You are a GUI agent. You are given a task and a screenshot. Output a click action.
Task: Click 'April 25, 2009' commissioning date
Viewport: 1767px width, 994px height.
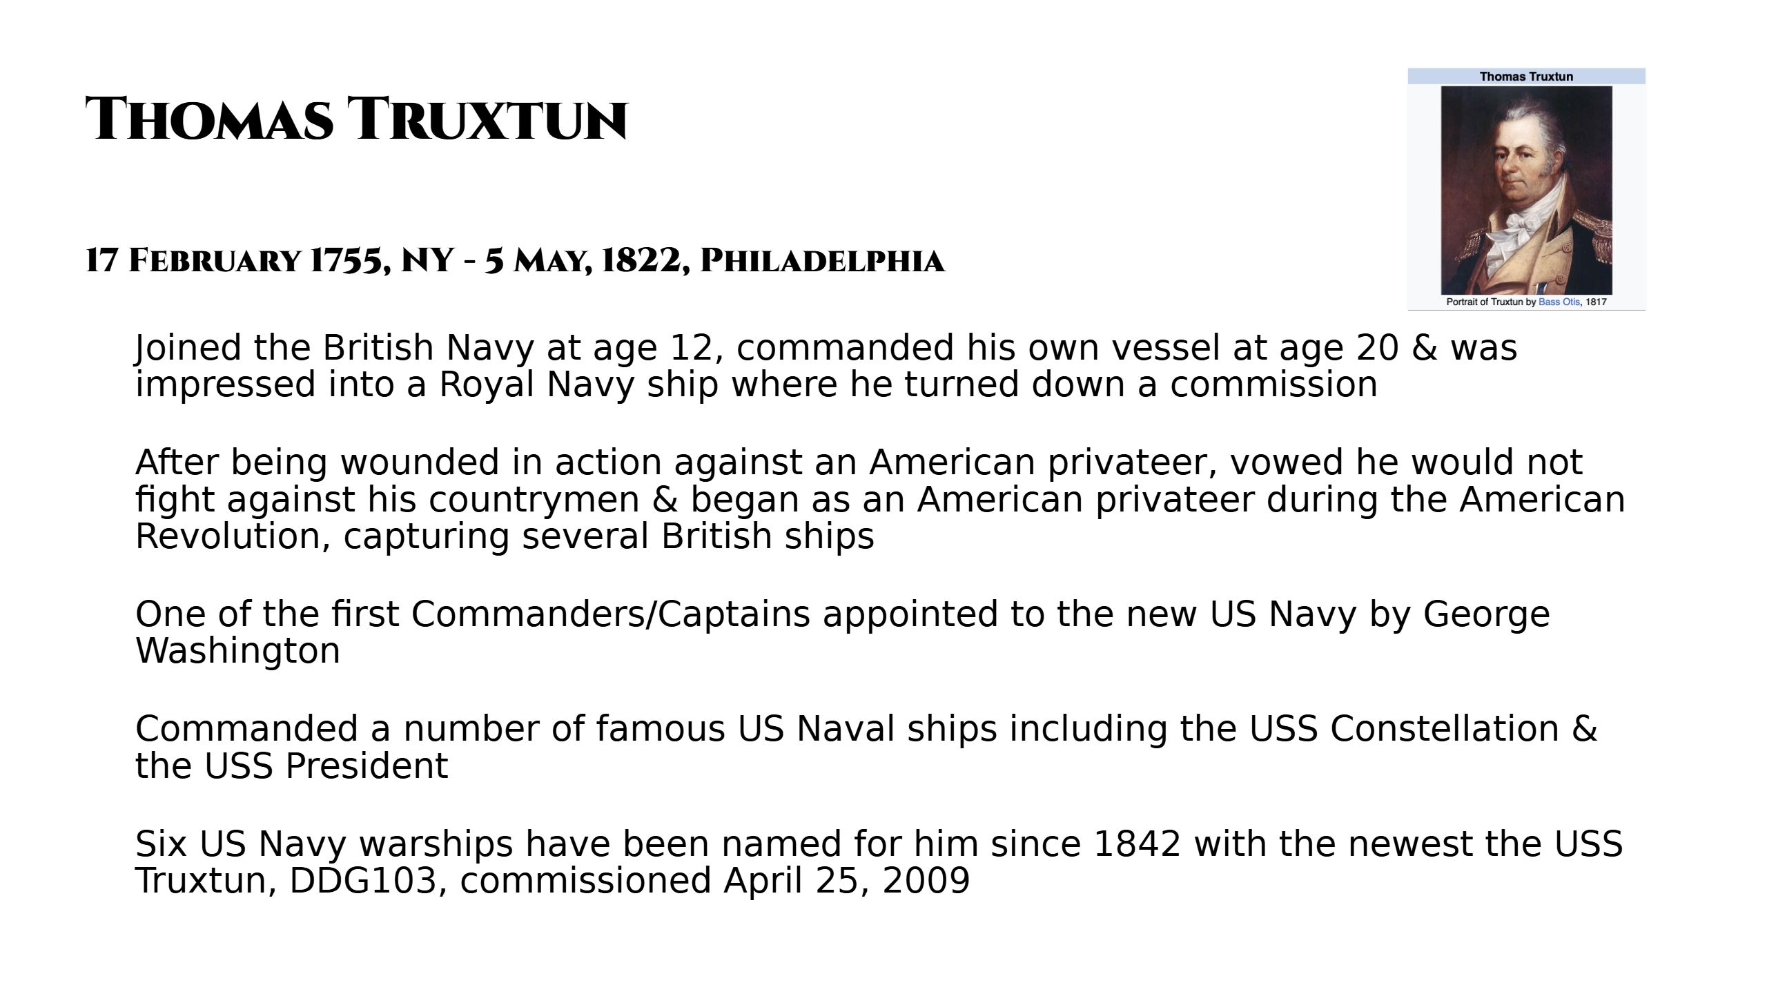[846, 881]
